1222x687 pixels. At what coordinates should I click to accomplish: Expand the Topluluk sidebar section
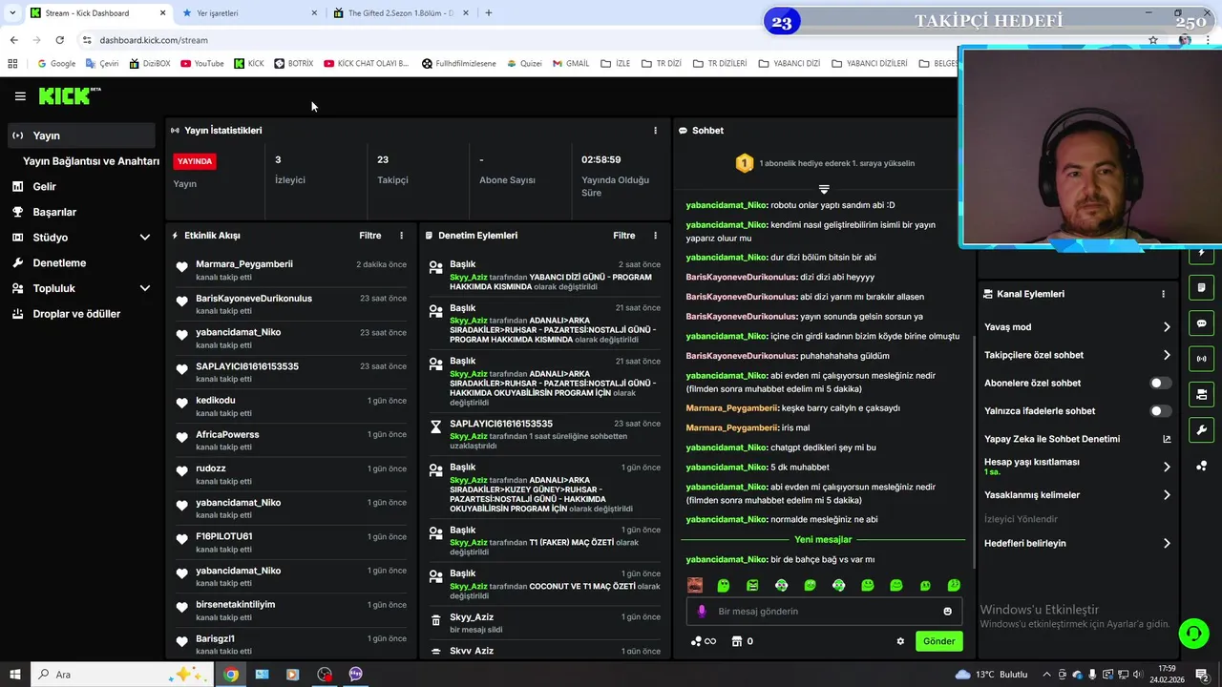(x=145, y=288)
